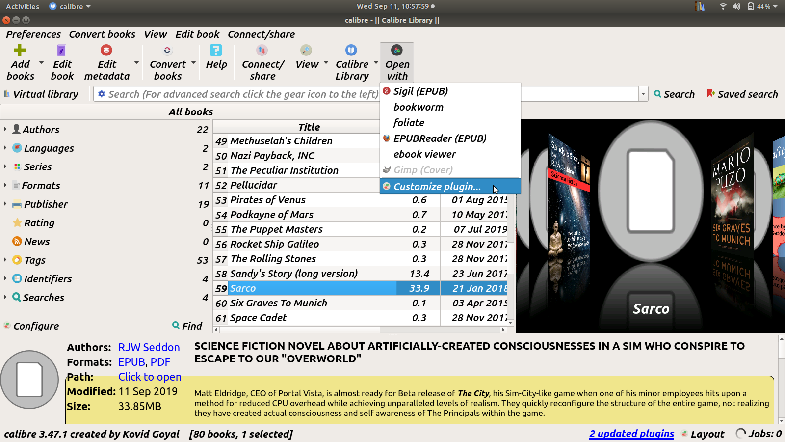The image size is (785, 442).
Task: Open the Connect/share menu in menu bar
Action: click(261, 34)
